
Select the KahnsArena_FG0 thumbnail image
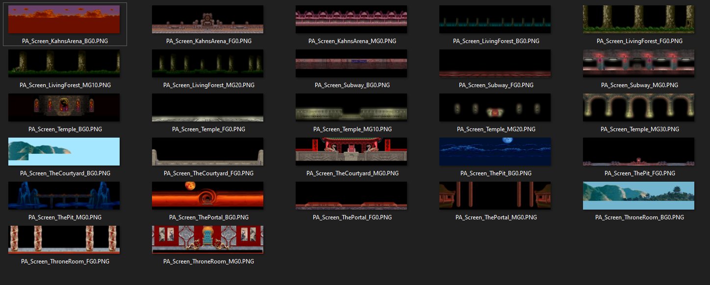[x=208, y=20]
